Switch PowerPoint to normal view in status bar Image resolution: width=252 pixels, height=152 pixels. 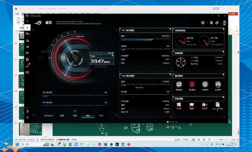tap(193, 140)
